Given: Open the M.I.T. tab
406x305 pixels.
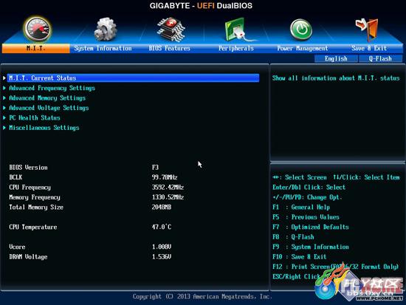Looking at the screenshot, I should (x=35, y=49).
